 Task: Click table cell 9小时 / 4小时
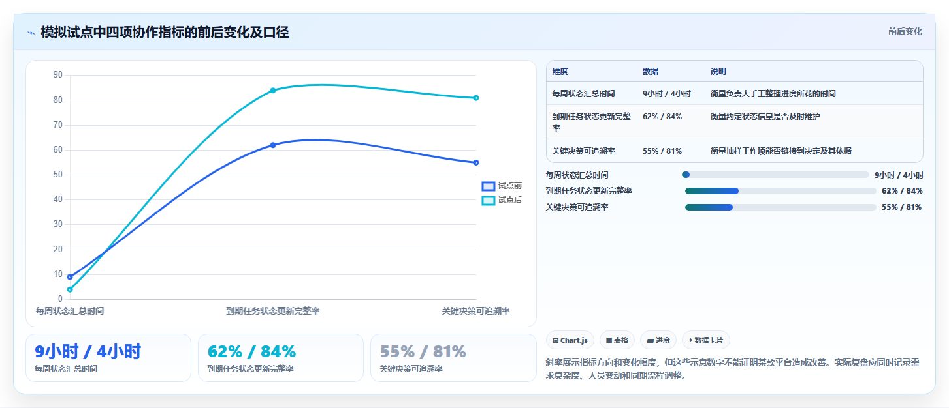point(667,94)
